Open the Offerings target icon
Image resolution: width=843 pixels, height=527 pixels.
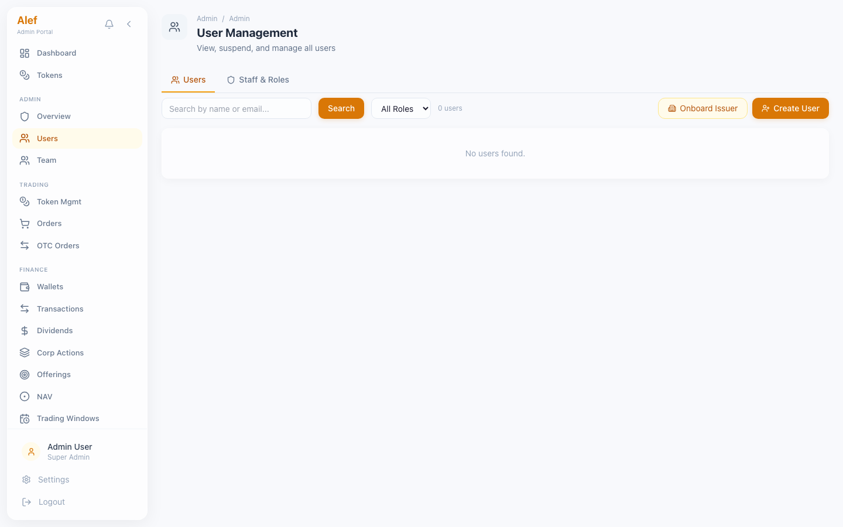(24, 374)
